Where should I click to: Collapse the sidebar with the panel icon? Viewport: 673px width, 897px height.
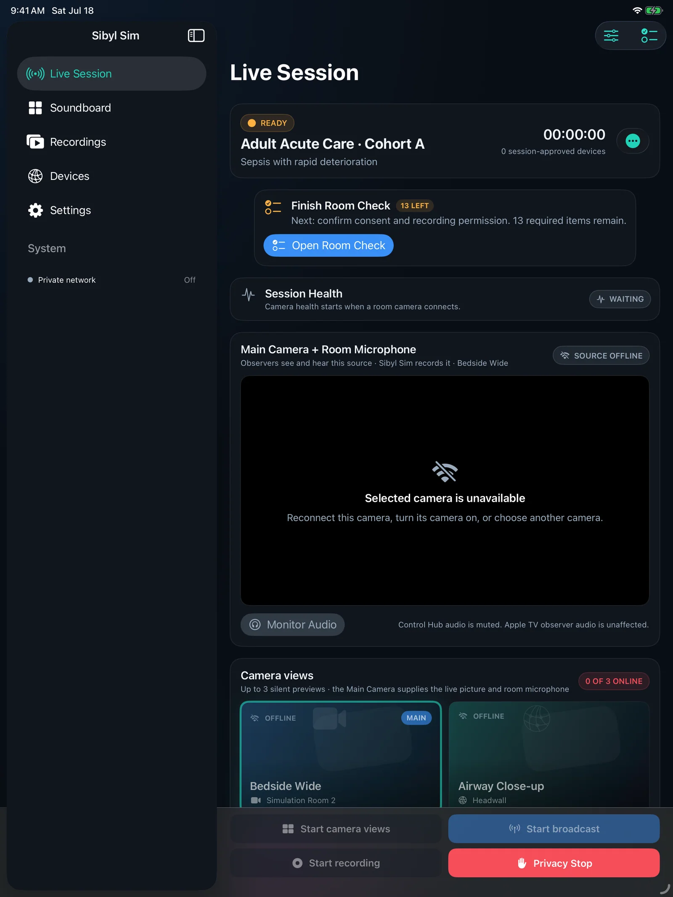click(196, 36)
